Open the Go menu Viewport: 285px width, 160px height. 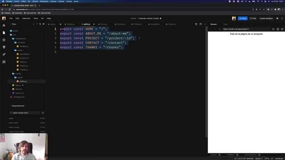point(42,18)
